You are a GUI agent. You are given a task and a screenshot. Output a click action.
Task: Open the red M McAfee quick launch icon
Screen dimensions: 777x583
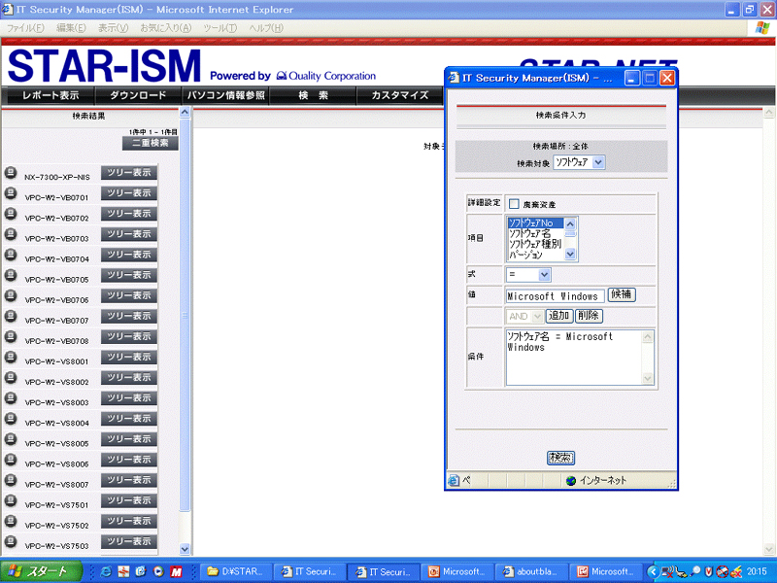(177, 571)
